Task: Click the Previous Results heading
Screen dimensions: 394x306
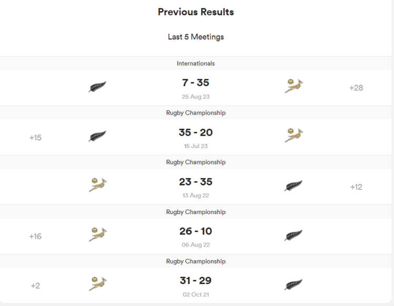Action: pos(196,12)
